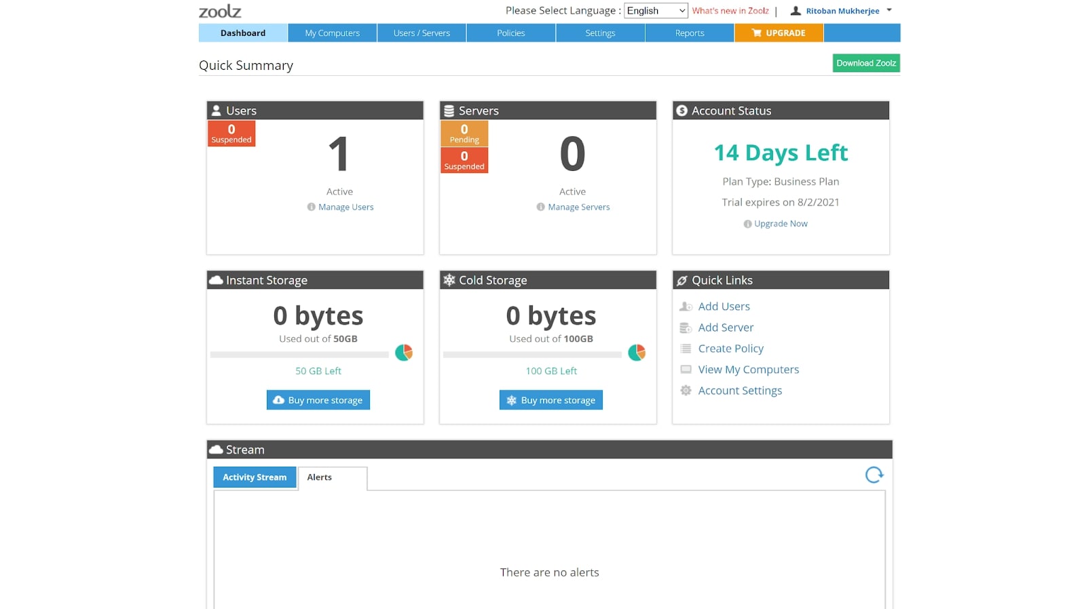The width and height of the screenshot is (1086, 609).
Task: Click the Servers Suspended count badge
Action: tap(464, 160)
